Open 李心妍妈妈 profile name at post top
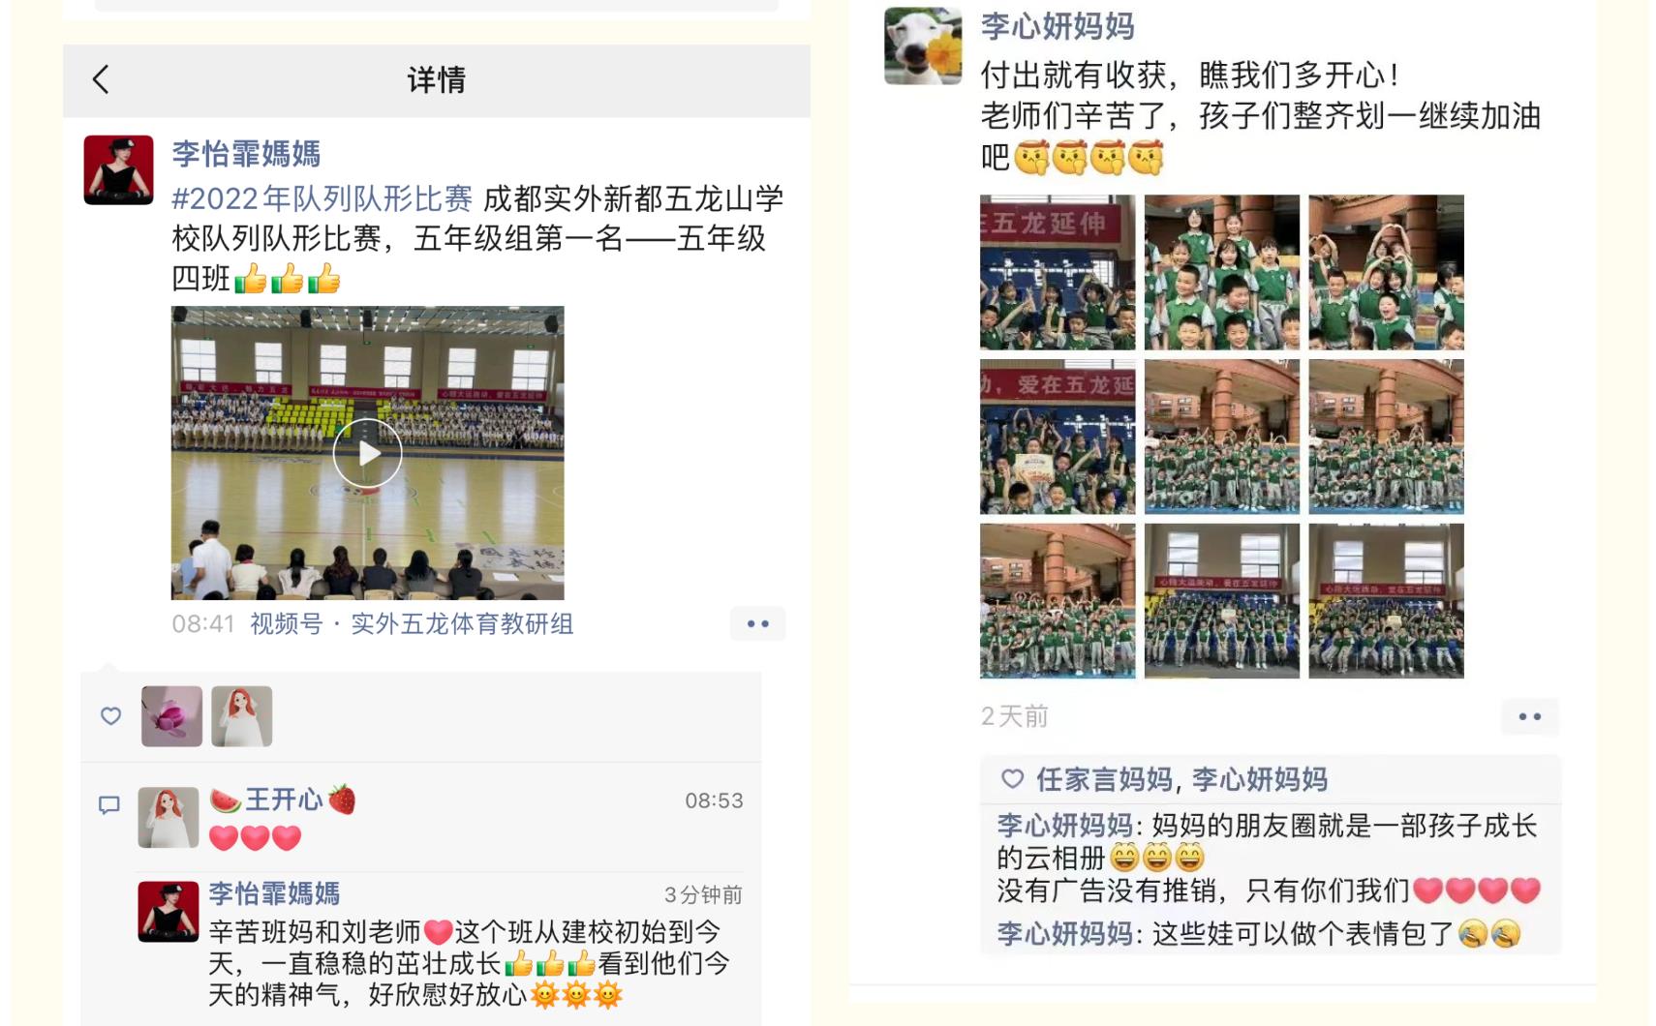Screen dimensions: 1656x1026 click(1058, 26)
